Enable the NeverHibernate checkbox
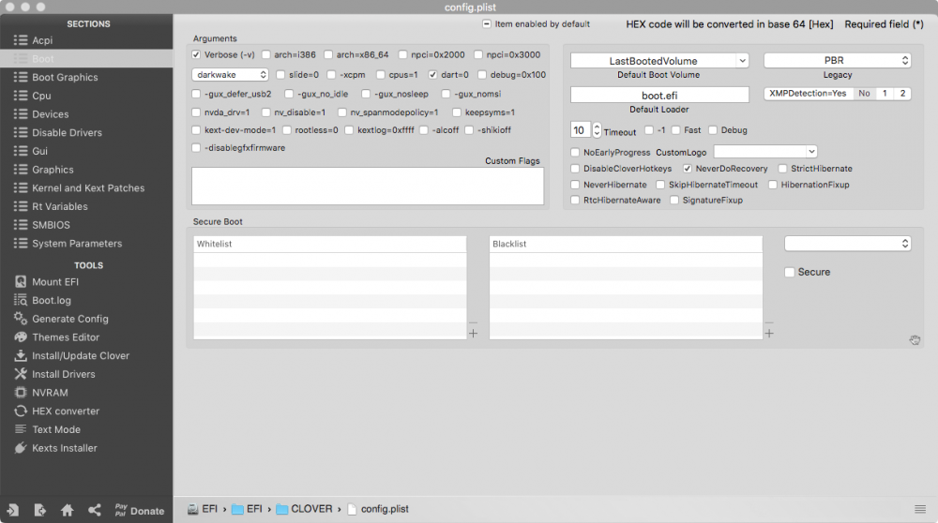 575,185
